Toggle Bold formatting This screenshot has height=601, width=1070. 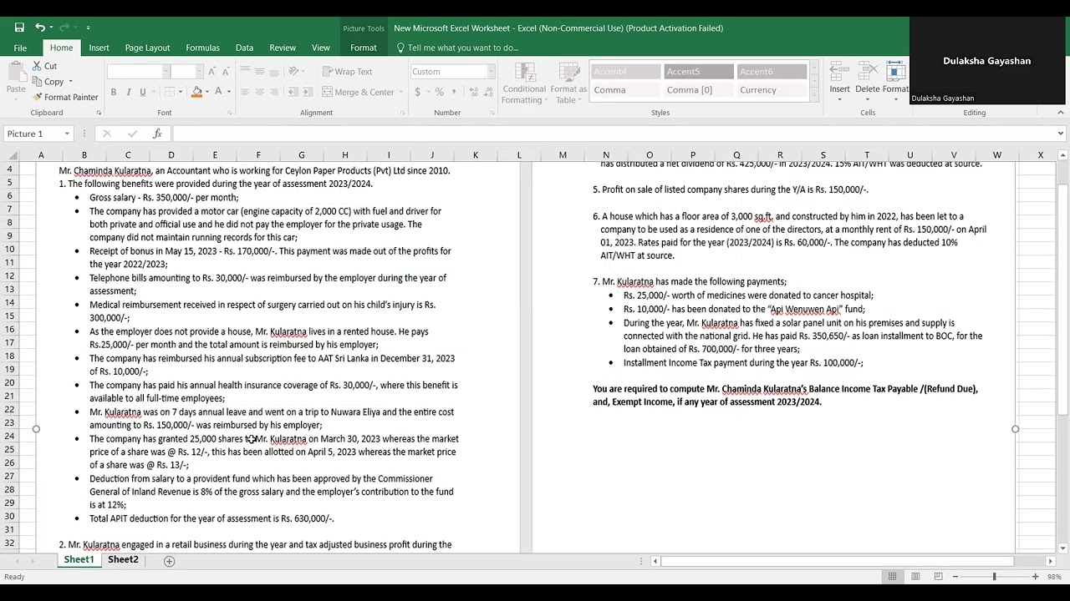[113, 92]
